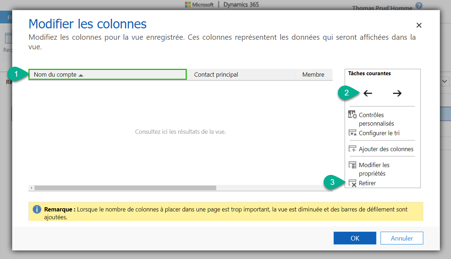The width and height of the screenshot is (451, 259).
Task: Open the dropdown chevron at the far right edge
Action: coord(444,81)
